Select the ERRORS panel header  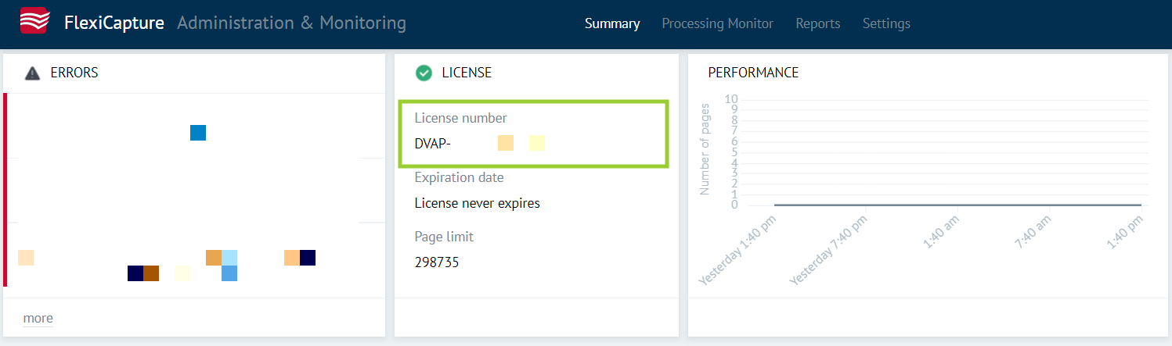pyautogui.click(x=74, y=73)
